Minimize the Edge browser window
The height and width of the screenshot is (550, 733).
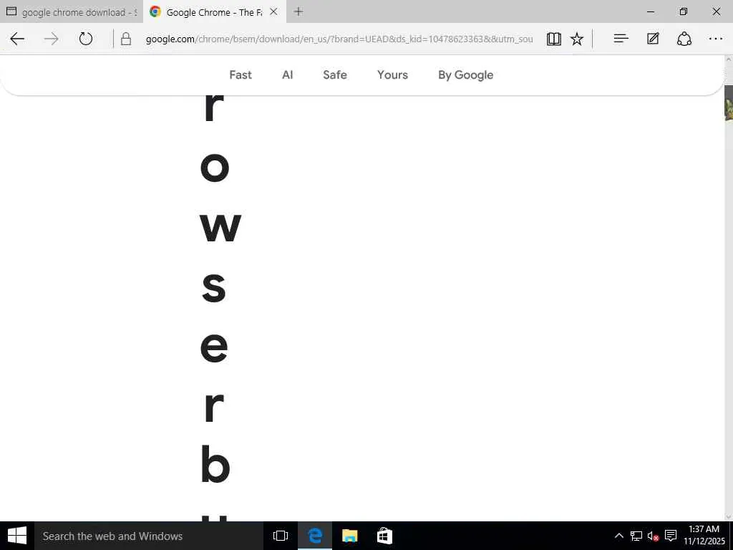(650, 11)
